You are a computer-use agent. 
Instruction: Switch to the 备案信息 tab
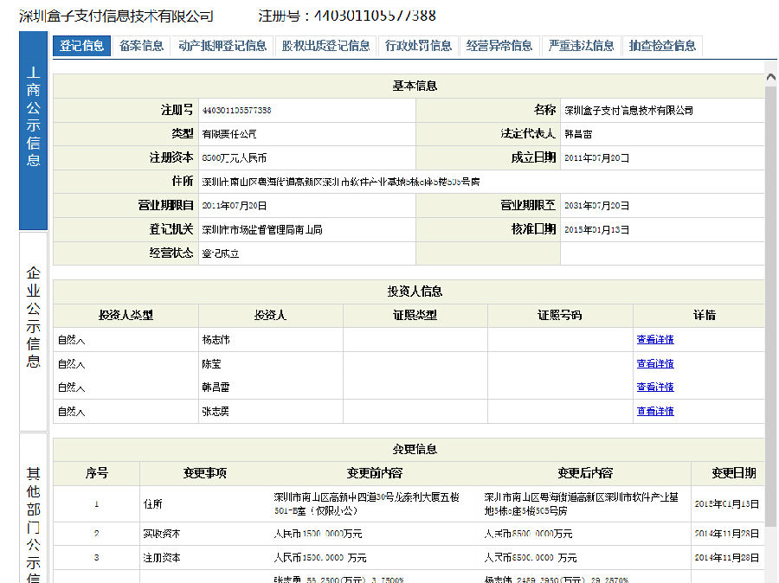(x=142, y=46)
